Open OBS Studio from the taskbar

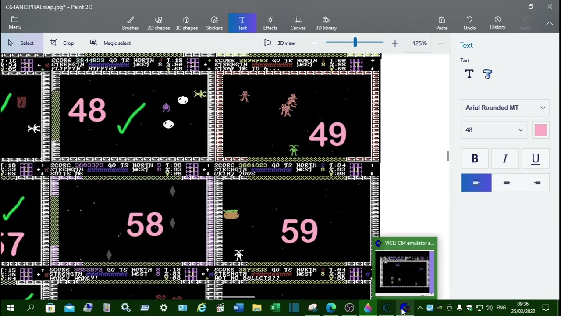349,308
